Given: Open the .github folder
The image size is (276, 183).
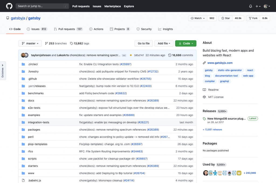Looking at the screenshot, I should (32, 79).
